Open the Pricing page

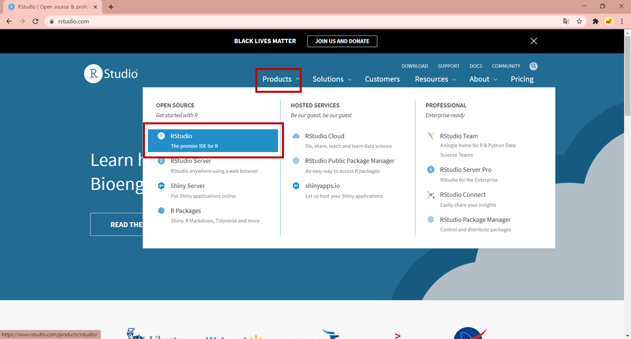522,79
